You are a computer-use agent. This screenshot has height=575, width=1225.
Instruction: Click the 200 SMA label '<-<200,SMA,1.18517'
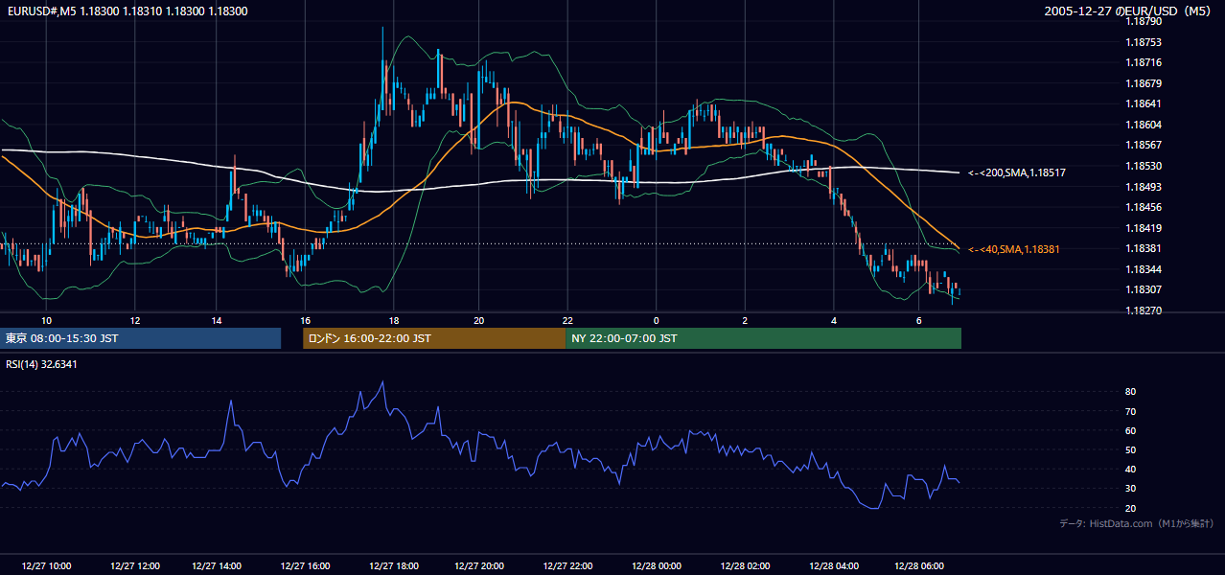pos(1017,173)
